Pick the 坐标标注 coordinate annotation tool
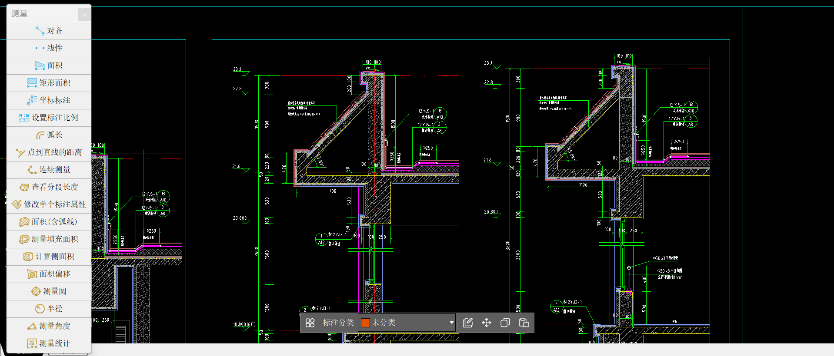 click(x=49, y=100)
